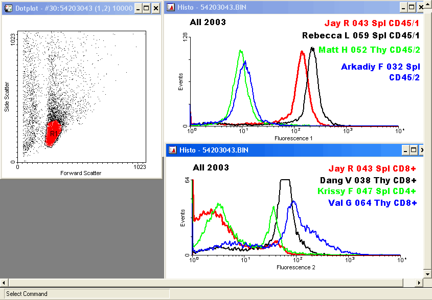Maximize the lower Histo window

[x=414, y=149]
